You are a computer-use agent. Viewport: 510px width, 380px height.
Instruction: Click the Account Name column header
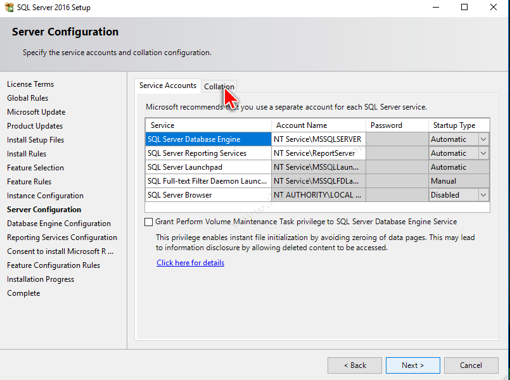click(319, 125)
